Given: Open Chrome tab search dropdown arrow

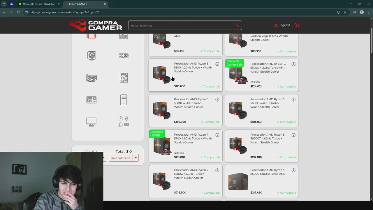Looking at the screenshot, I should [x=4, y=4].
